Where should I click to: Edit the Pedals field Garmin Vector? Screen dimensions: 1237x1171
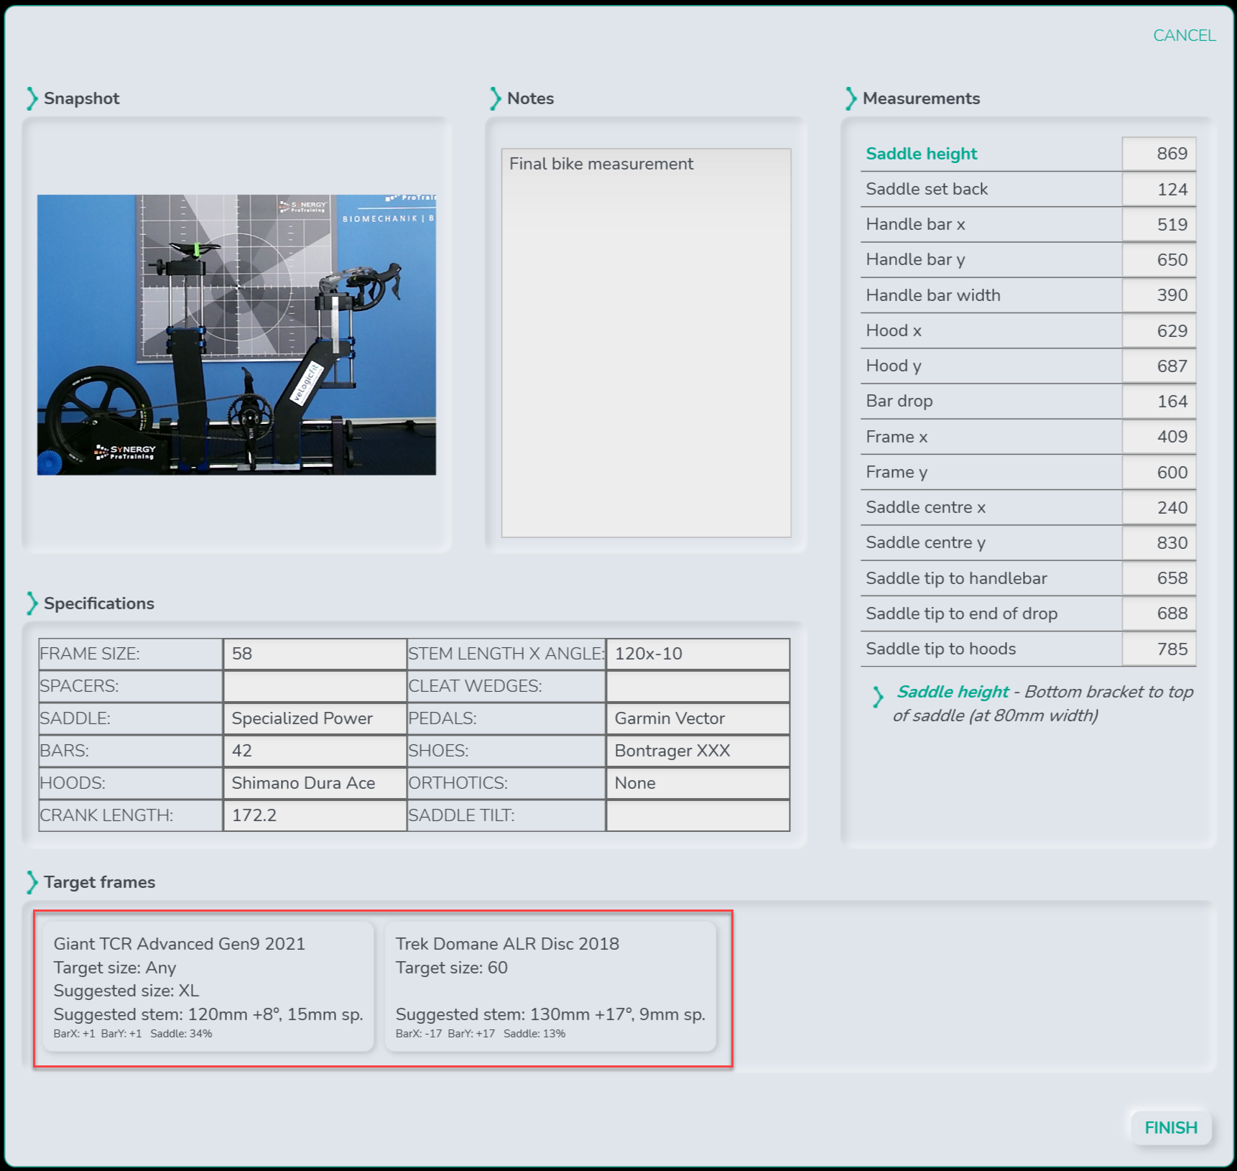[x=698, y=718]
